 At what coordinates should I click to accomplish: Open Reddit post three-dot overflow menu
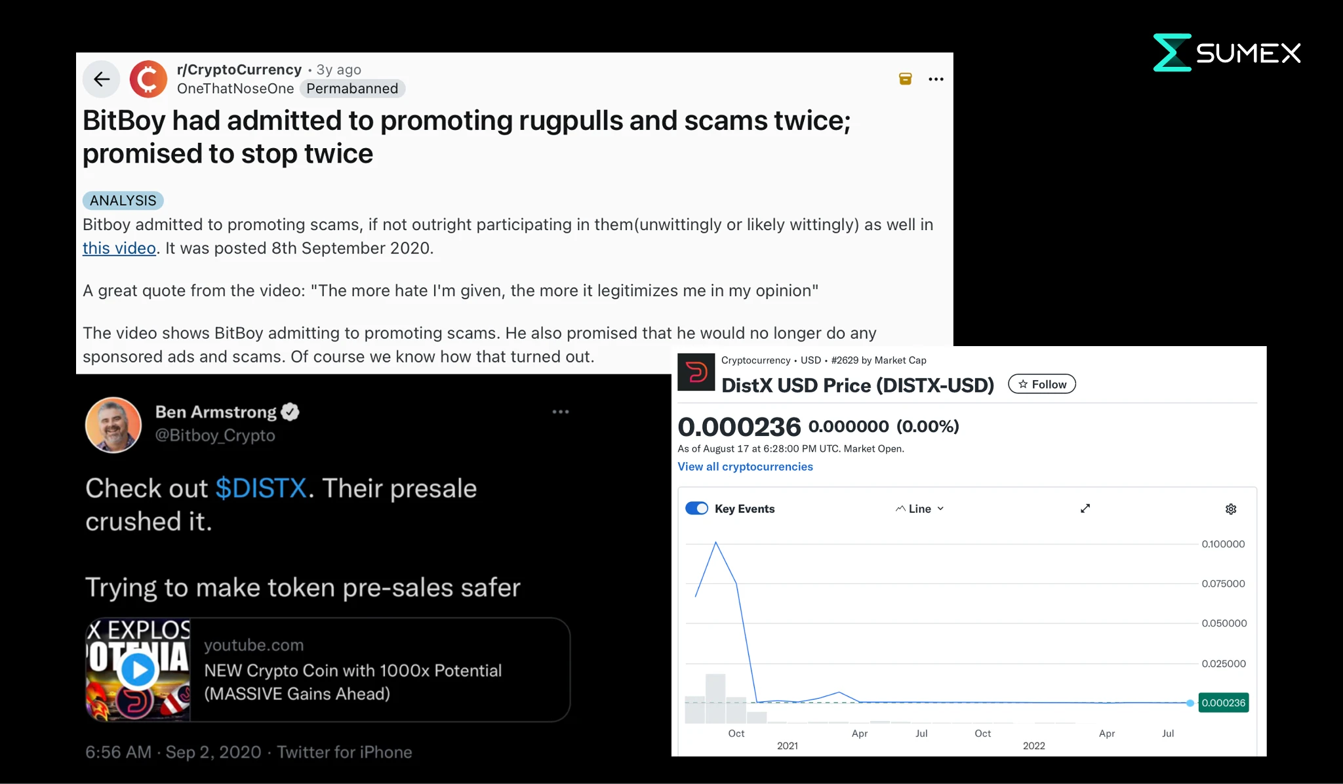point(936,79)
